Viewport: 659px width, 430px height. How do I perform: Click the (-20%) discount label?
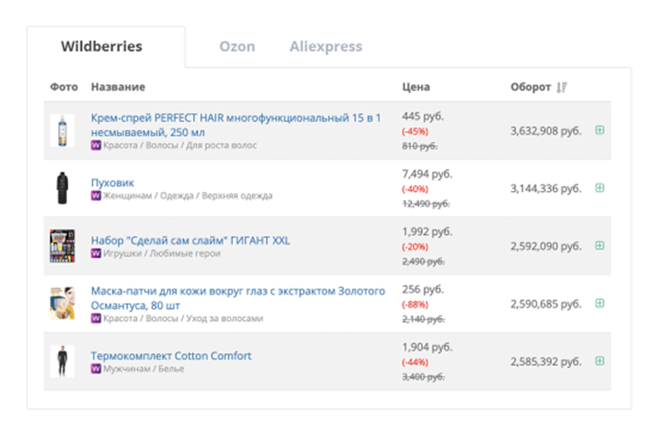(415, 247)
